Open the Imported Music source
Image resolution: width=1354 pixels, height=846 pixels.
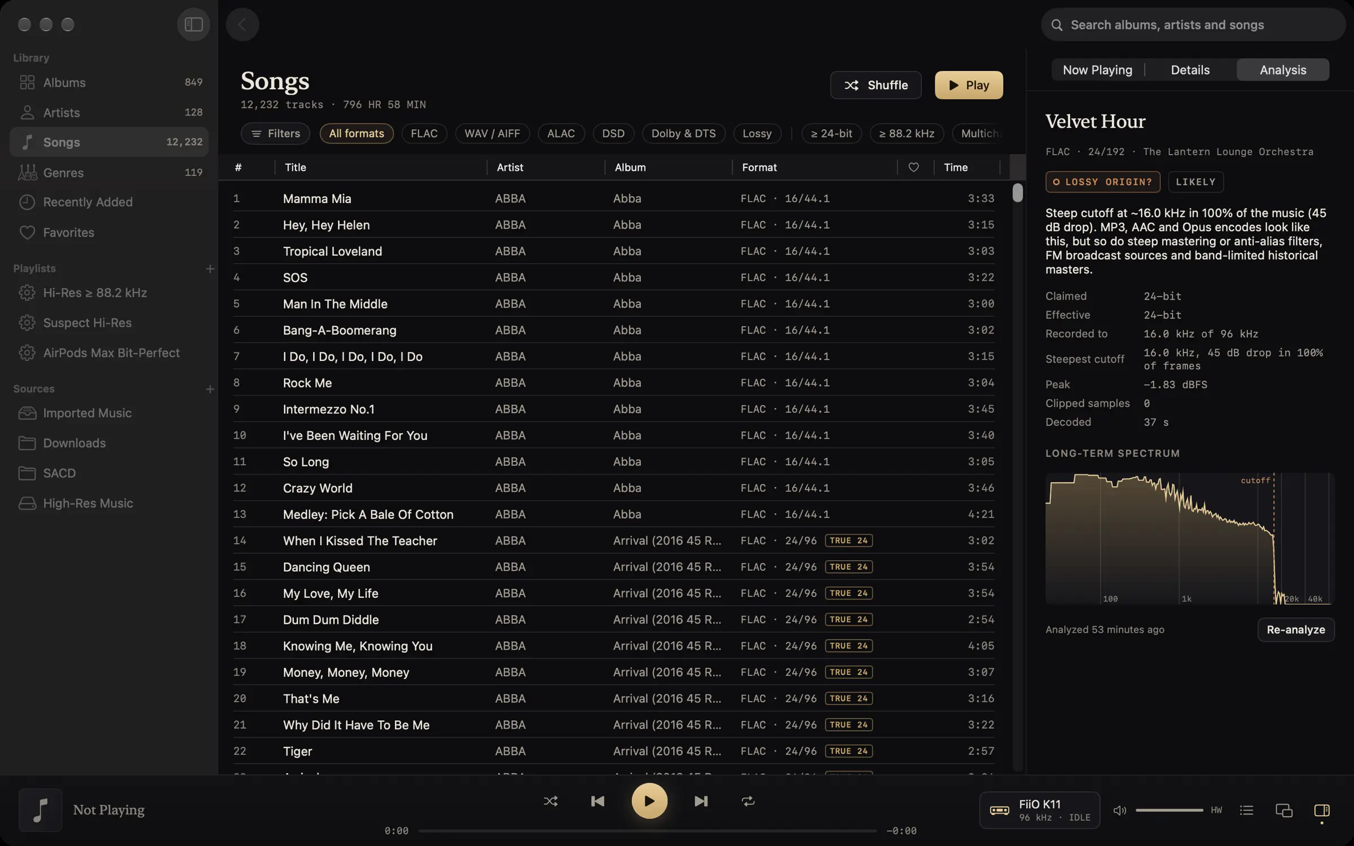coord(109,413)
